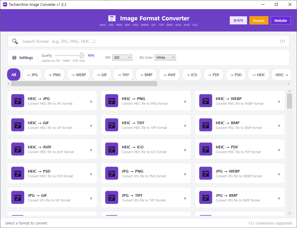Switch language with 한국어 button
The height and width of the screenshot is (228, 297).
click(238, 21)
